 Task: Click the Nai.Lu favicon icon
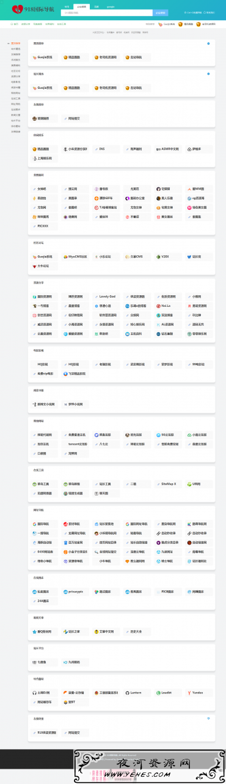[158, 305]
